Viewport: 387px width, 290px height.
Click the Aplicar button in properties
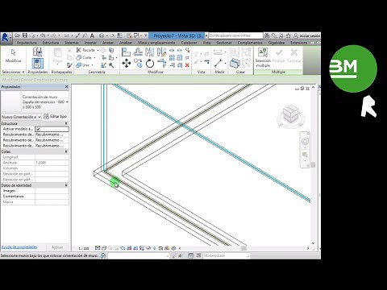57,247
